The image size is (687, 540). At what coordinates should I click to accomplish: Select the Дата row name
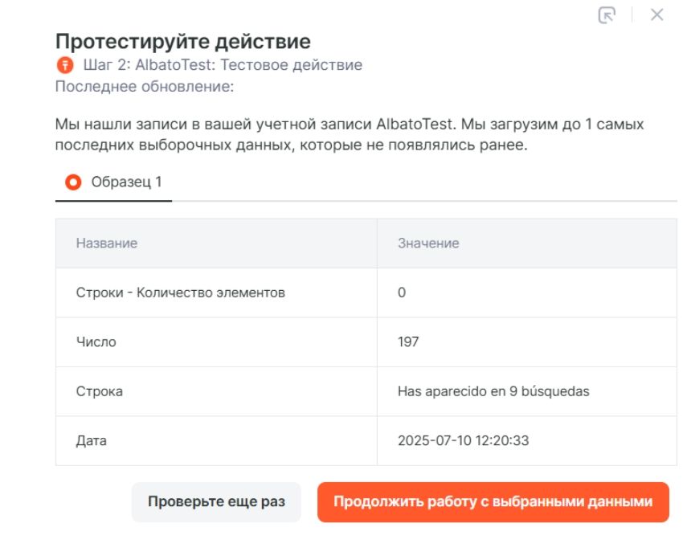point(91,441)
